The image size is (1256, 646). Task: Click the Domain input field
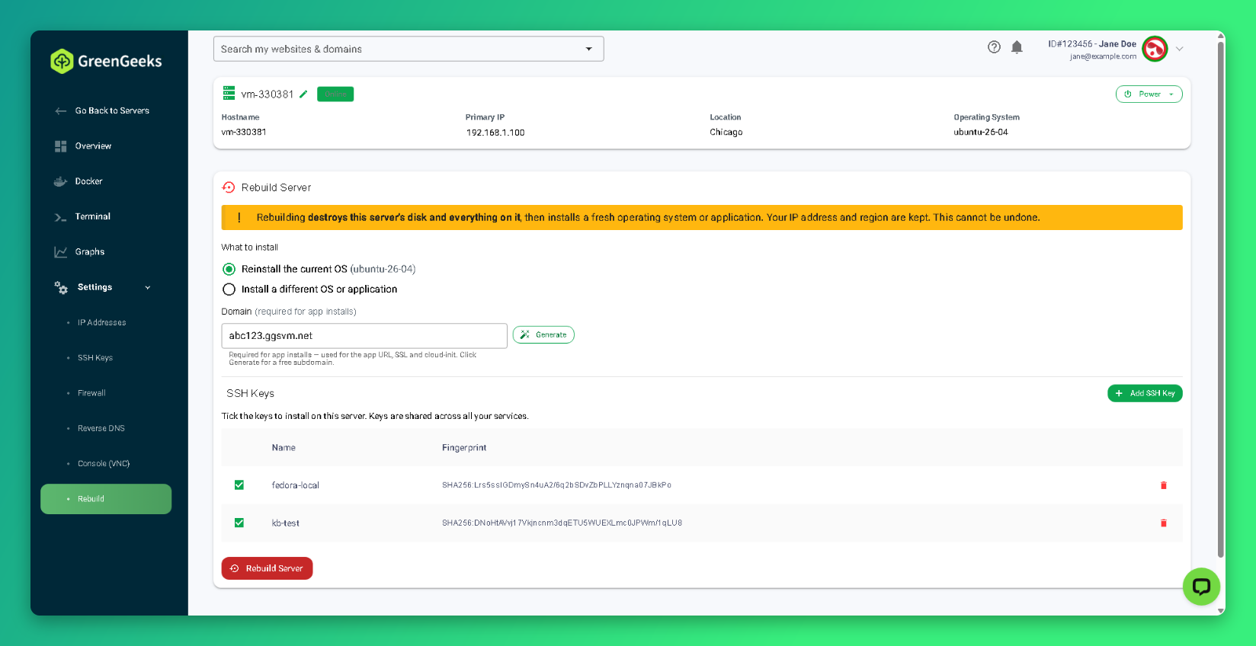[x=364, y=336]
